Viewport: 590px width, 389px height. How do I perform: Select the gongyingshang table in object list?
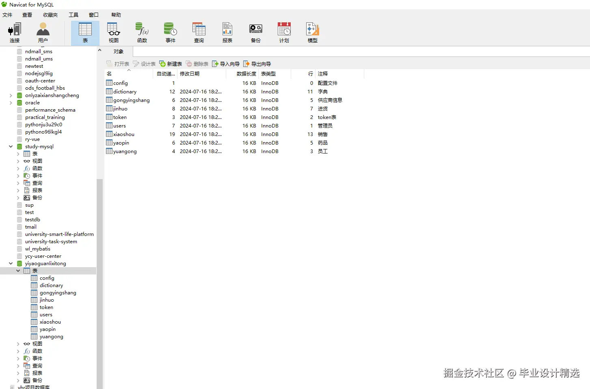point(131,100)
